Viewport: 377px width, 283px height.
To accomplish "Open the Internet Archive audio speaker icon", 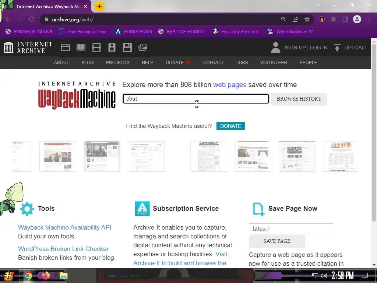I will pyautogui.click(x=112, y=48).
